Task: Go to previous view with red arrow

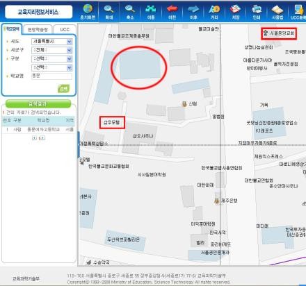Action: [x=172, y=12]
